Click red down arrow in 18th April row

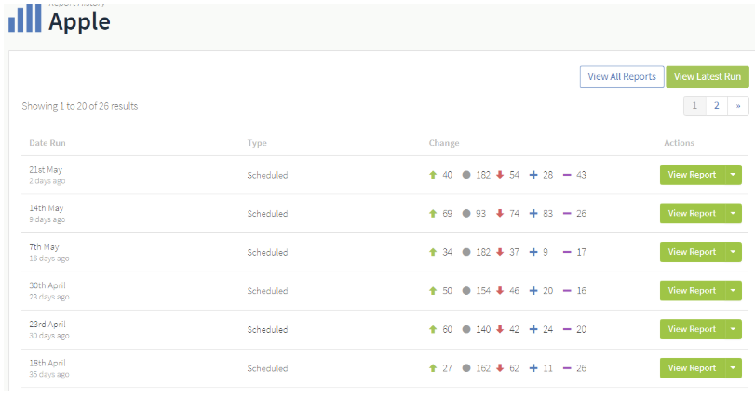500,368
